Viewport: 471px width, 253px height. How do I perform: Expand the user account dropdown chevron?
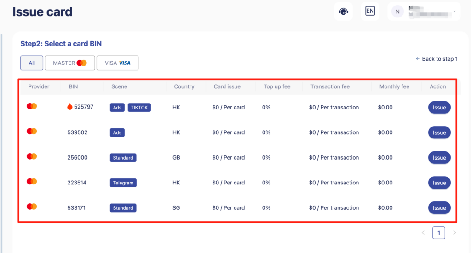[x=454, y=11]
